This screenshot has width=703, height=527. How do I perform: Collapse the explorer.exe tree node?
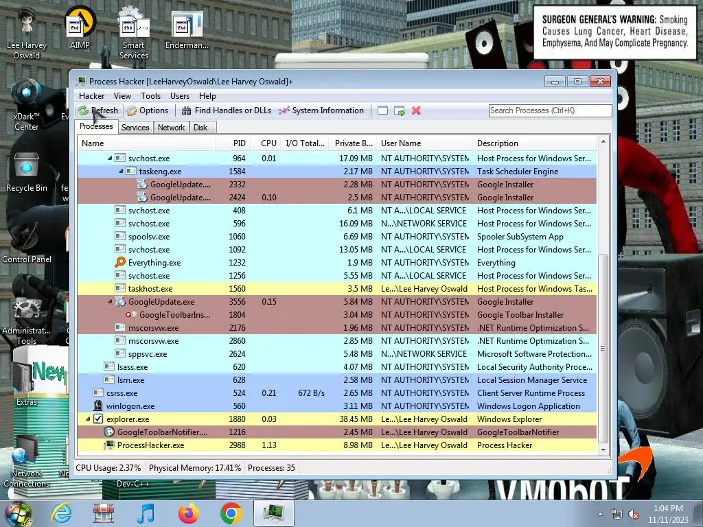point(88,419)
